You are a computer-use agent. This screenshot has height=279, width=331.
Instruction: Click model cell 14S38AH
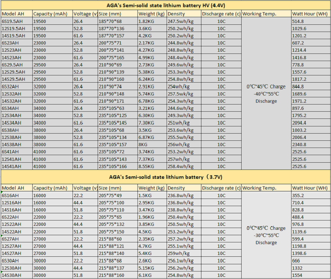coord(17,144)
